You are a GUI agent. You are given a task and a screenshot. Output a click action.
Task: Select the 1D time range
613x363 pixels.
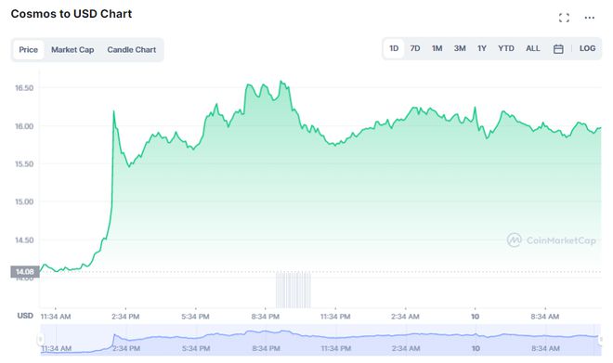(x=394, y=48)
